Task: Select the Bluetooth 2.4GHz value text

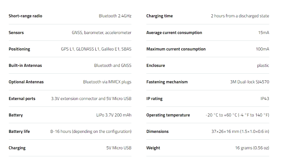Action: [115, 16]
